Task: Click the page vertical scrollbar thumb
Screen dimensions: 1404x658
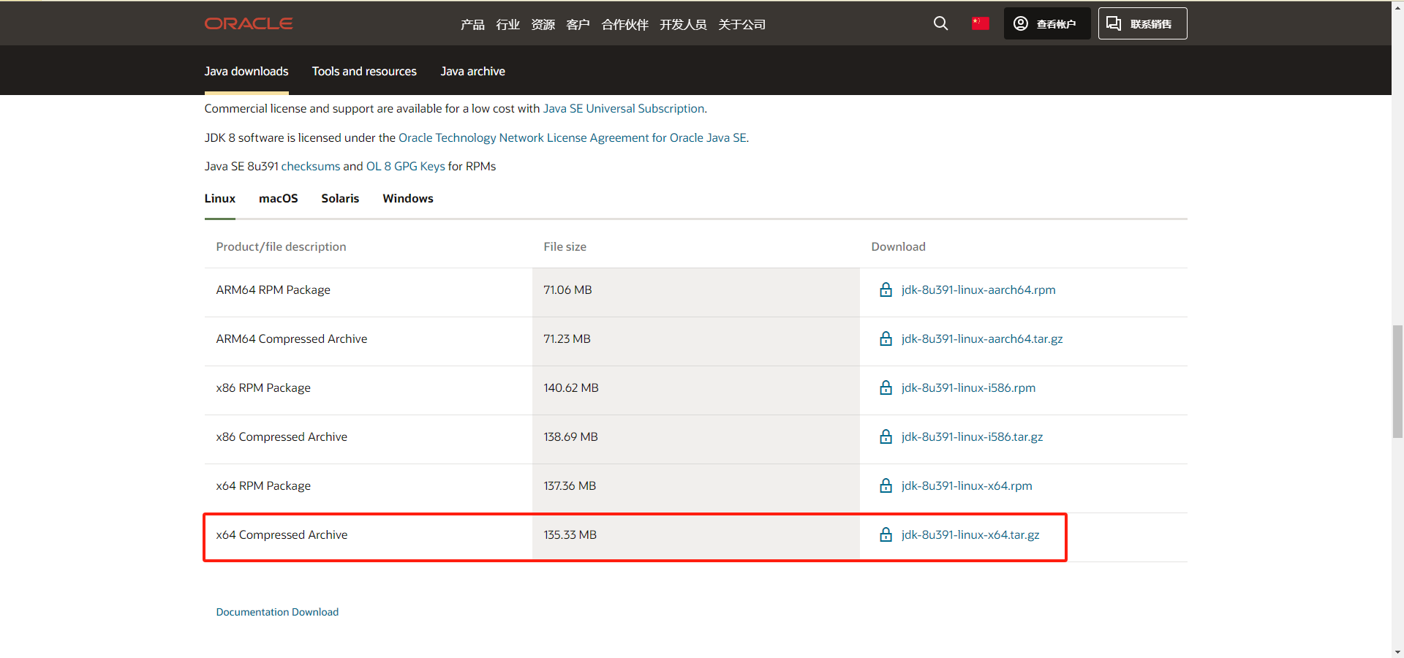Action: coord(1397,382)
